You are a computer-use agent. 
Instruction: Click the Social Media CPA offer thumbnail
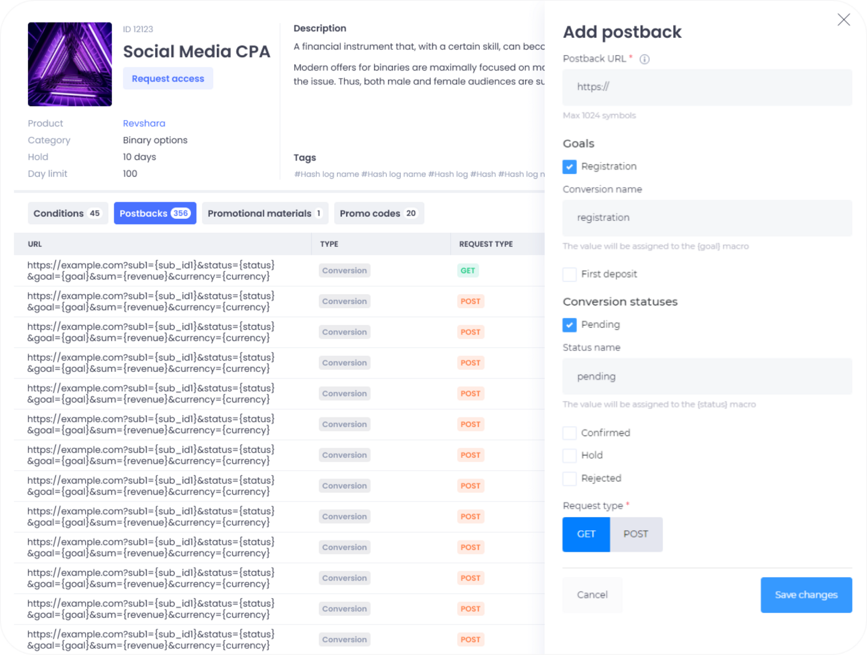pos(70,64)
